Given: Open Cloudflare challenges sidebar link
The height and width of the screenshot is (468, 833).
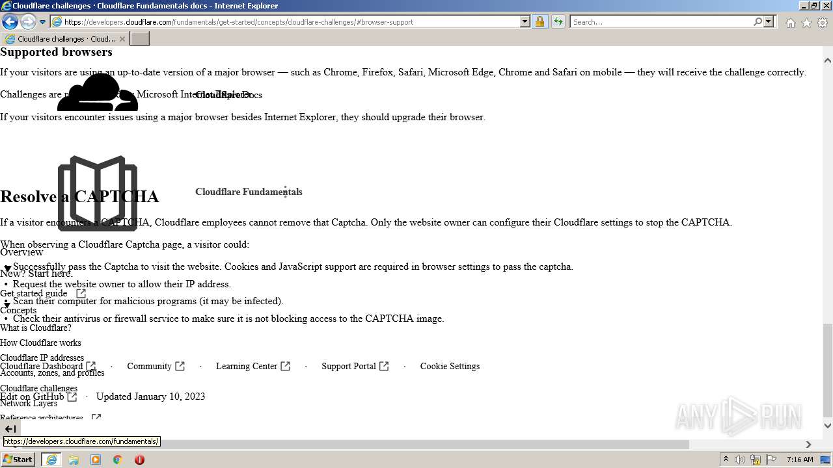Looking at the screenshot, I should point(38,389).
